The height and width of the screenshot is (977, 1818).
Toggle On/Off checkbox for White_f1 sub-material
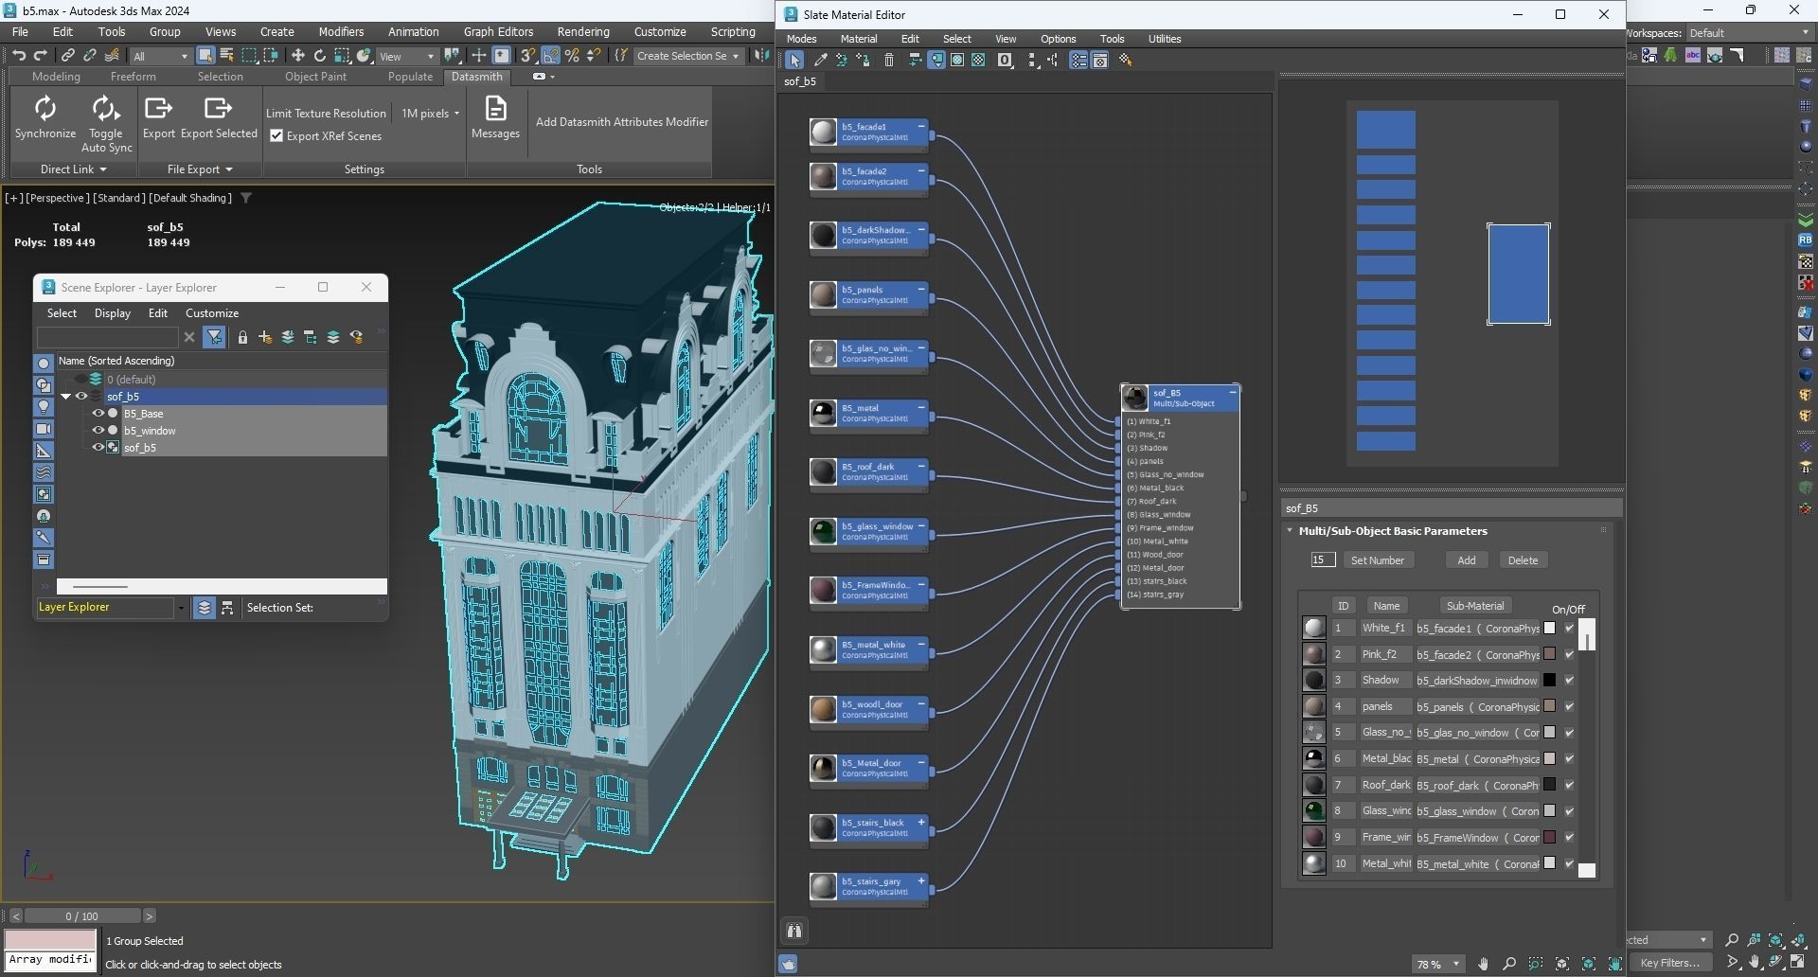[x=1569, y=628]
